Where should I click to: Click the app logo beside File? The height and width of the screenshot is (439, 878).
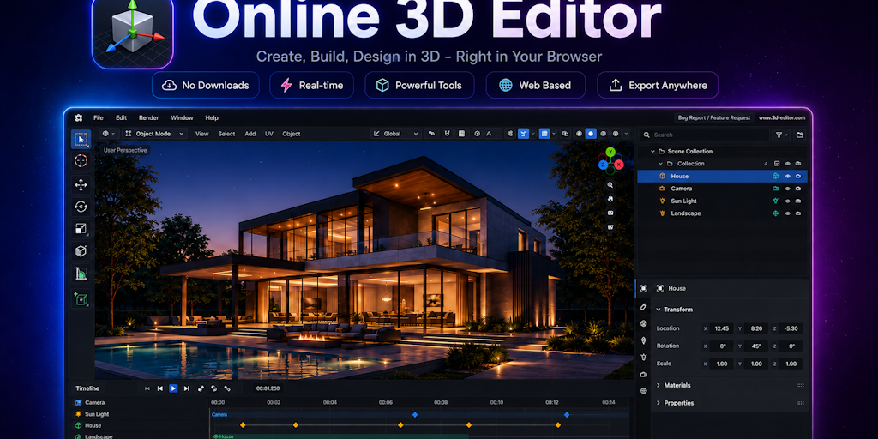coord(78,117)
